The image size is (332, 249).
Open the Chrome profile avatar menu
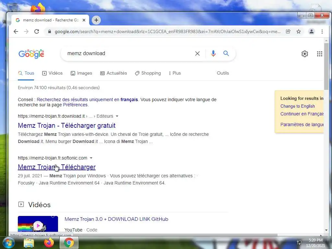(312, 31)
